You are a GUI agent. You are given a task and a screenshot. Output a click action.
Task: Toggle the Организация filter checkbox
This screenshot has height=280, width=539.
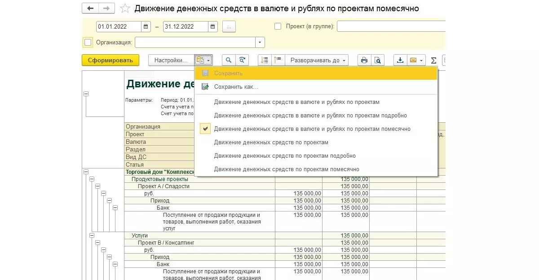[88, 43]
